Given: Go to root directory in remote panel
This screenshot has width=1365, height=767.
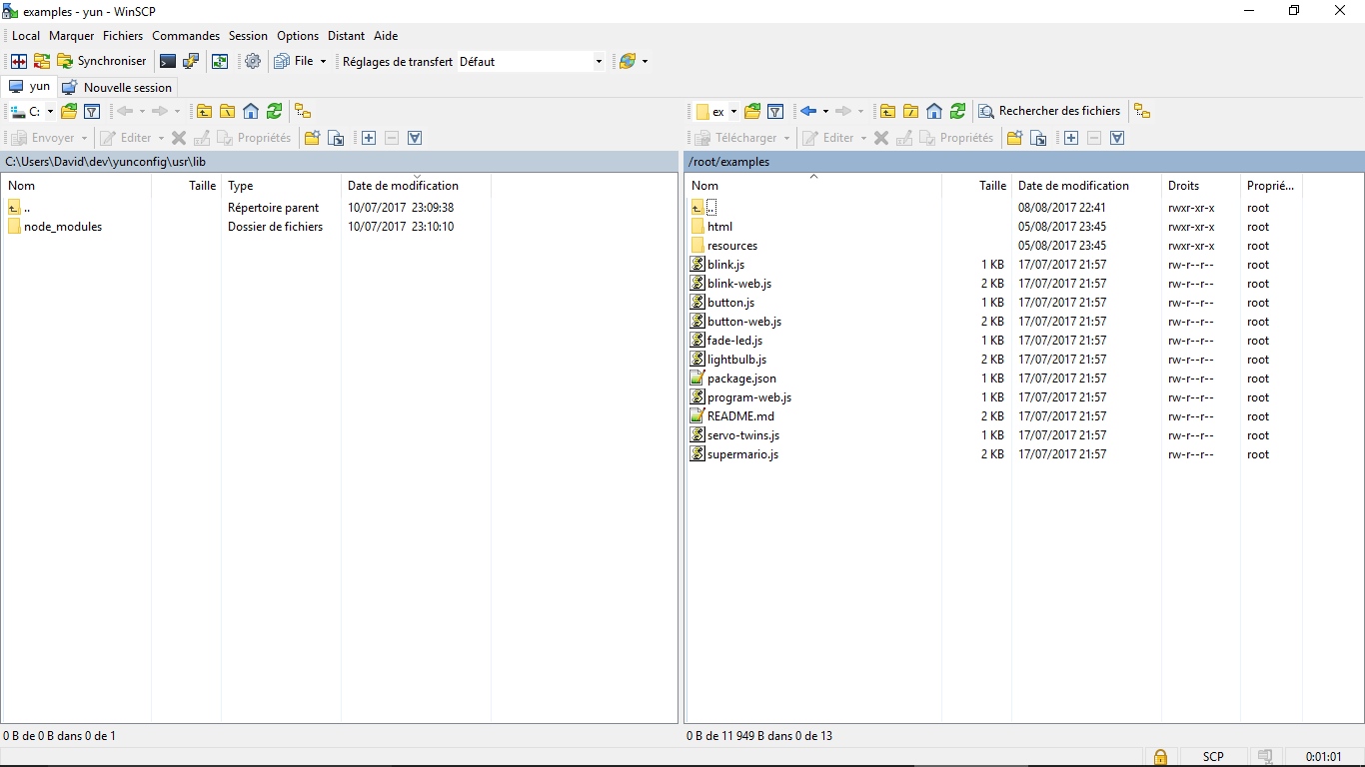Looking at the screenshot, I should (x=911, y=111).
